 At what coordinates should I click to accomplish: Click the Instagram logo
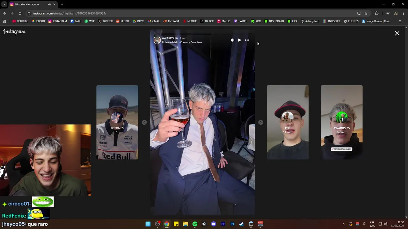pyautogui.click(x=14, y=31)
